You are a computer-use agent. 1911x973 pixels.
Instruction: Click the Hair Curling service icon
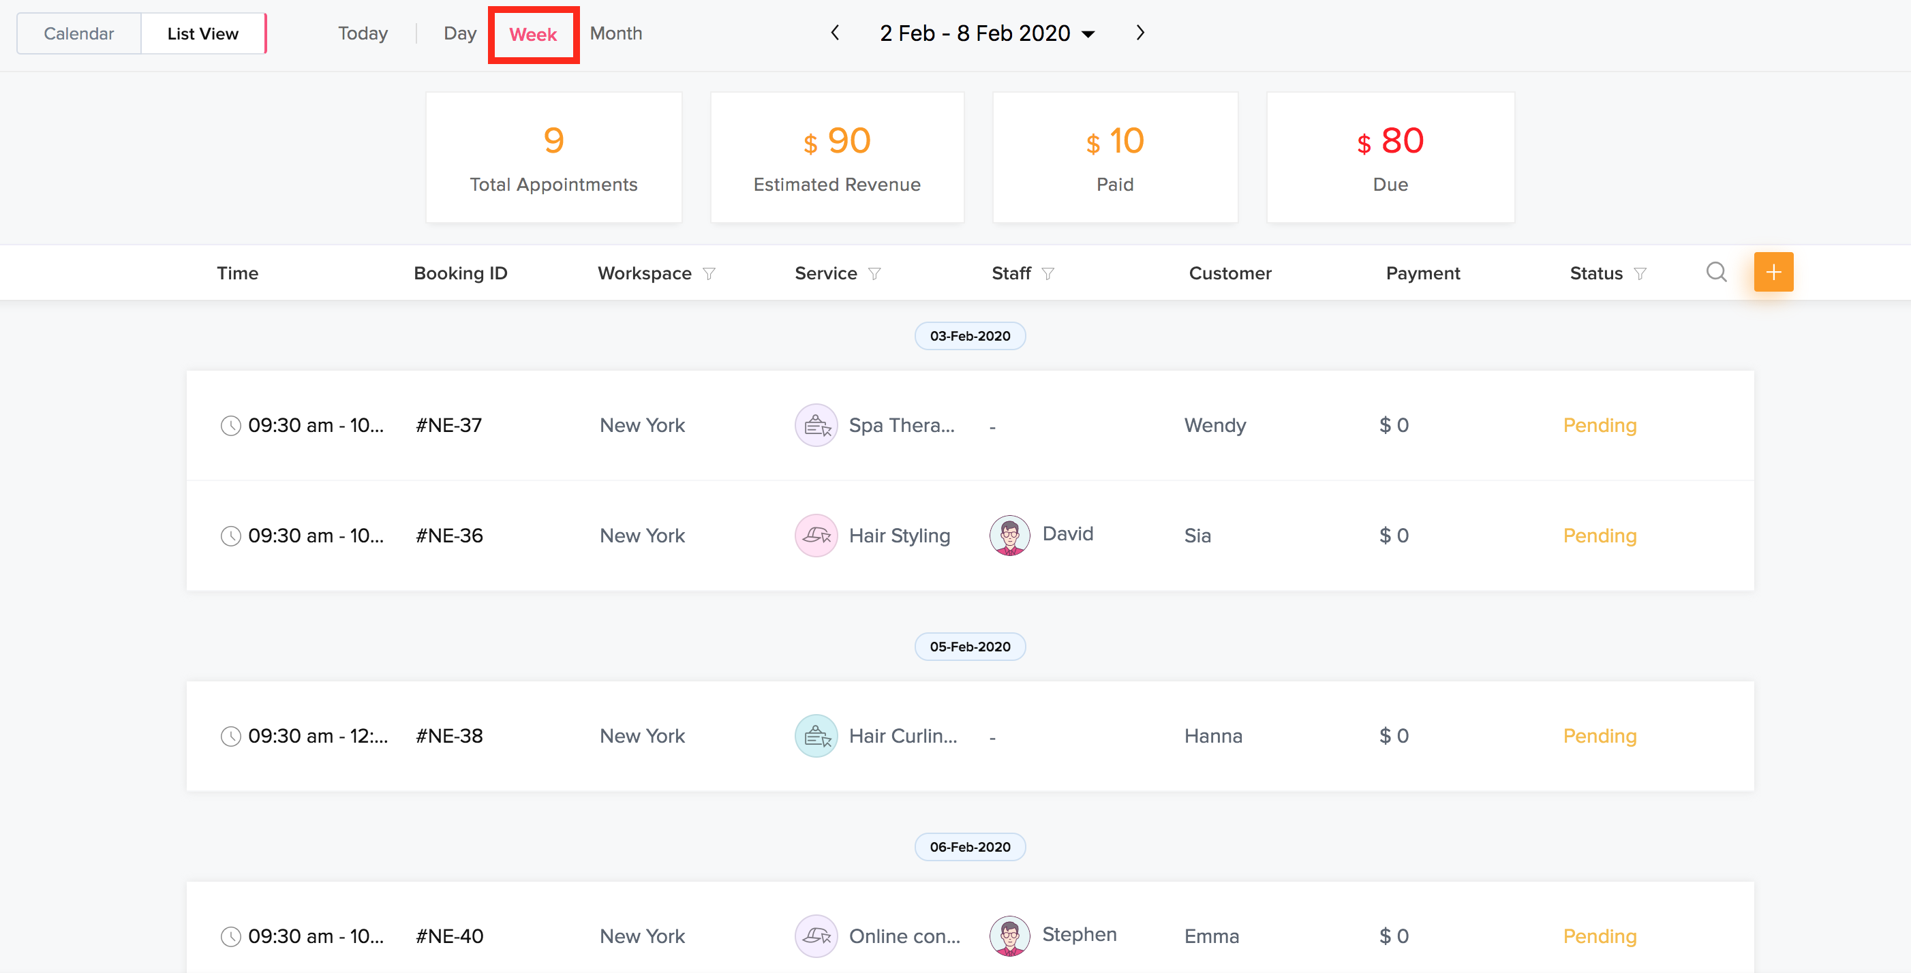[x=816, y=736]
